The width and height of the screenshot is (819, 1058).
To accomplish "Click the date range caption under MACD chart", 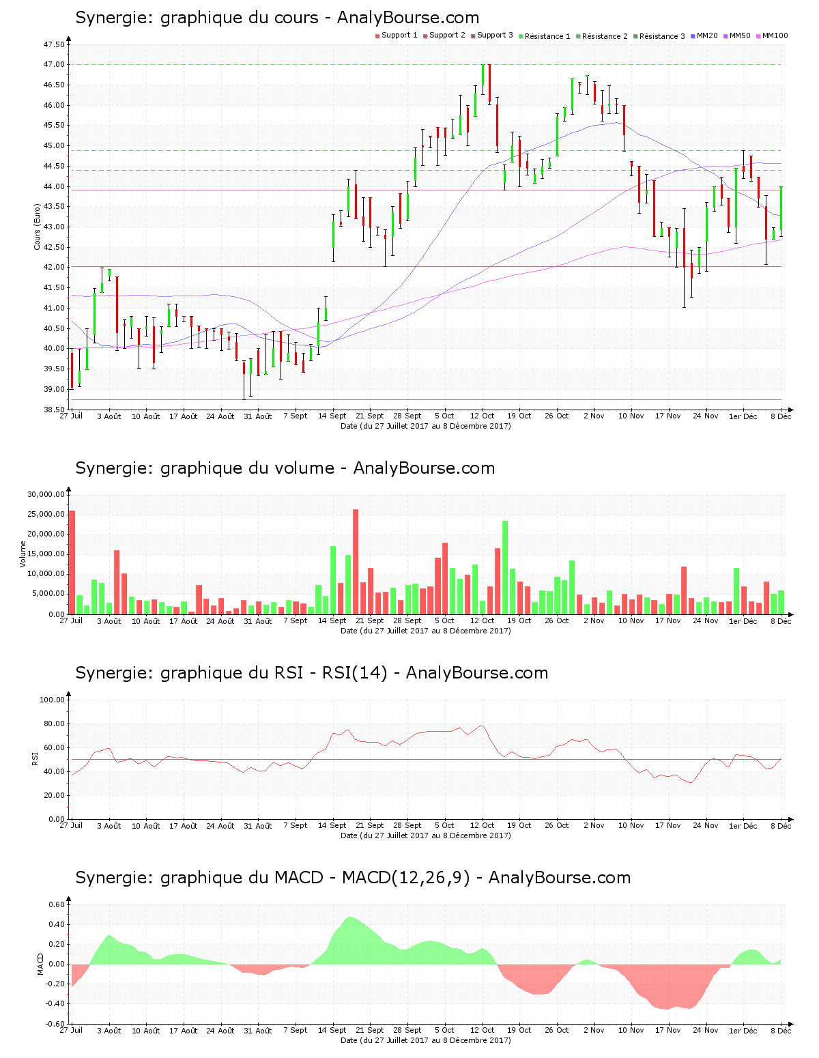I will 426,1040.
